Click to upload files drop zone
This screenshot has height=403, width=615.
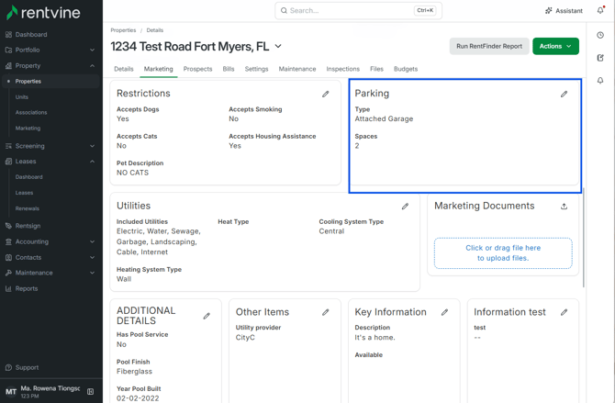(x=503, y=253)
